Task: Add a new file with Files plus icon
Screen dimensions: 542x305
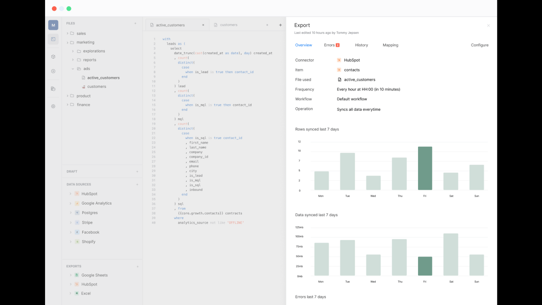Action: 135,23
